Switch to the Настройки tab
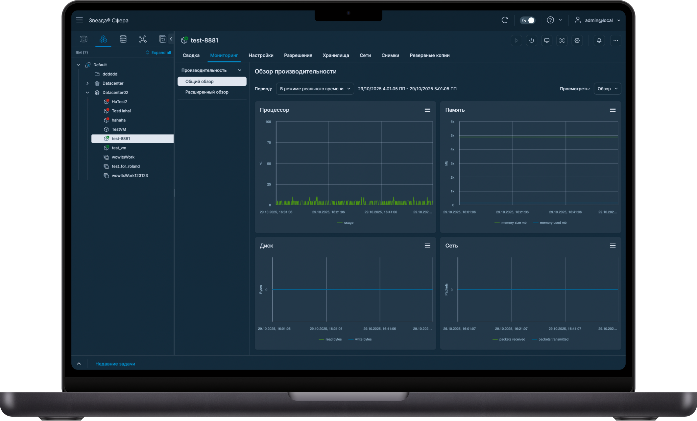 (x=261, y=55)
